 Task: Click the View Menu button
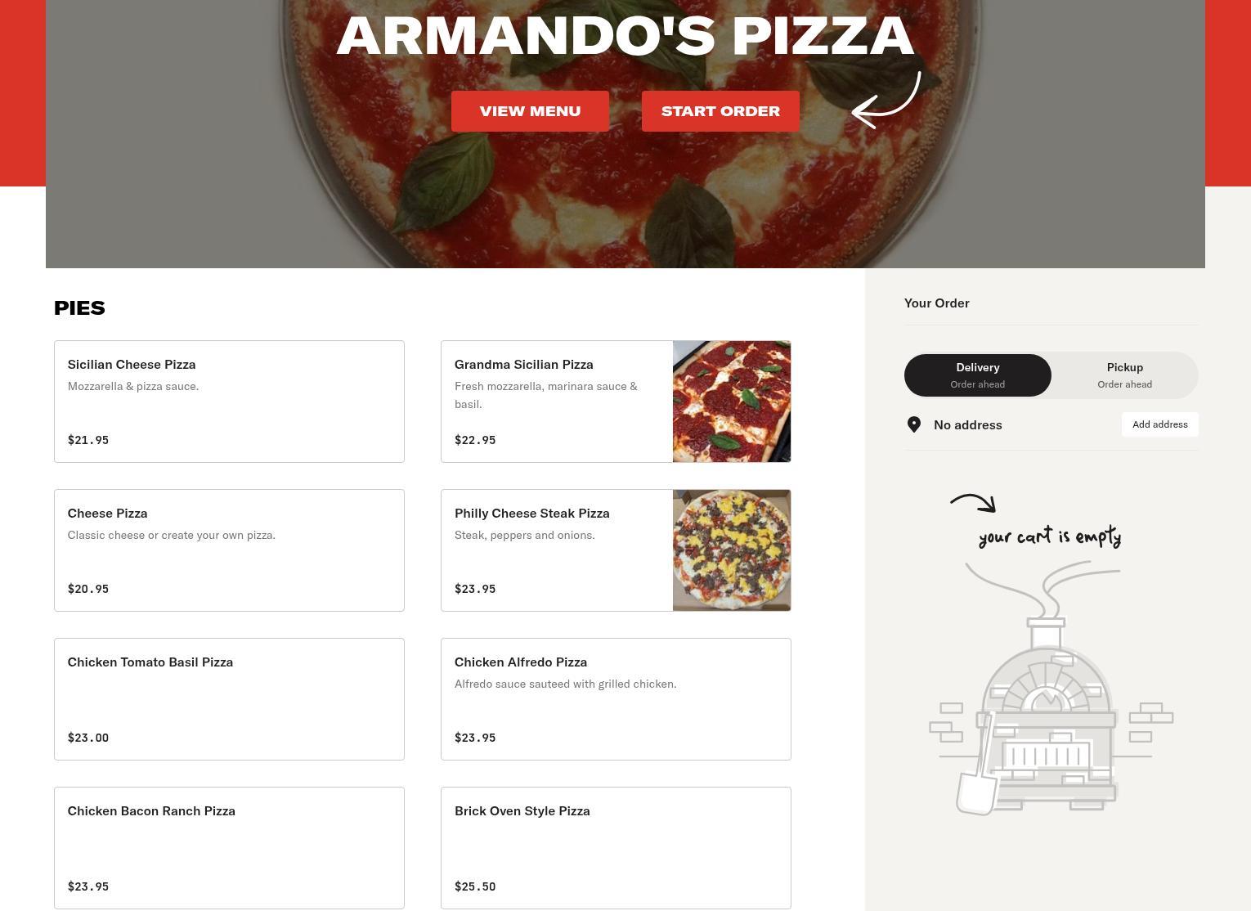pyautogui.click(x=530, y=111)
